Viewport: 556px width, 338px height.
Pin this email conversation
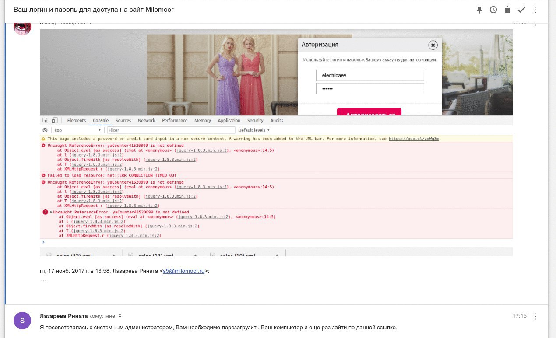[479, 10]
